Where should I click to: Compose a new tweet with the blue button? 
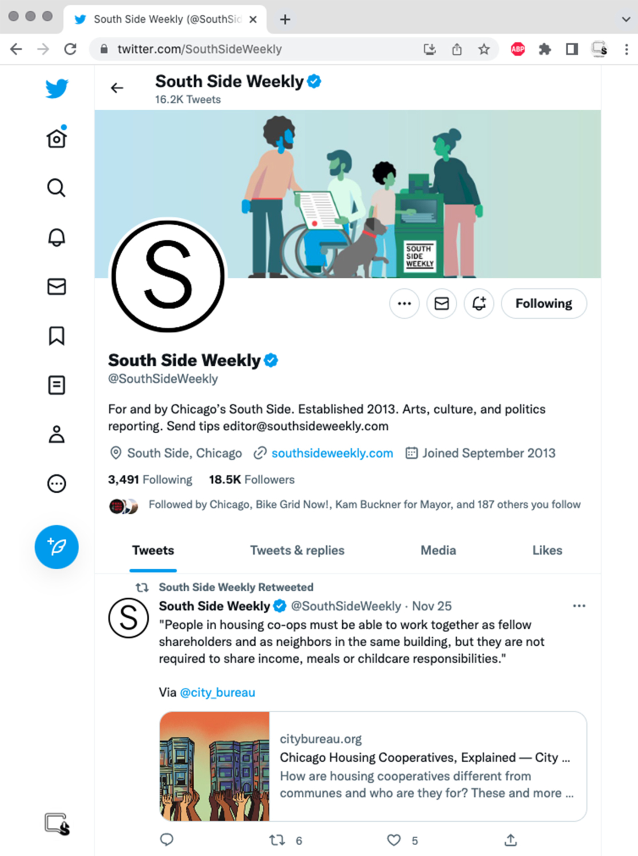[x=57, y=547]
